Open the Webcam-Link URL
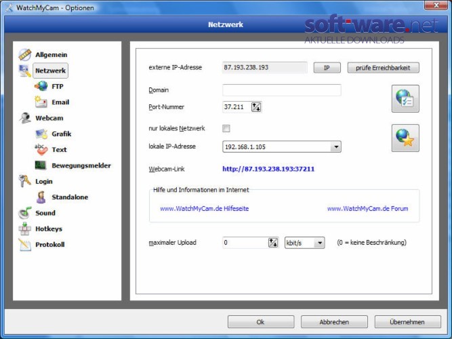Viewport: 452px width, 339px height. pyautogui.click(x=268, y=169)
